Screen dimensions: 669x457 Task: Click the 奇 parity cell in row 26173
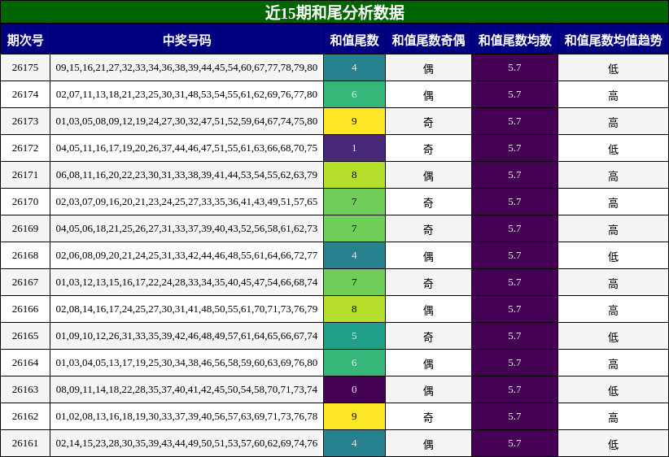pyautogui.click(x=428, y=121)
